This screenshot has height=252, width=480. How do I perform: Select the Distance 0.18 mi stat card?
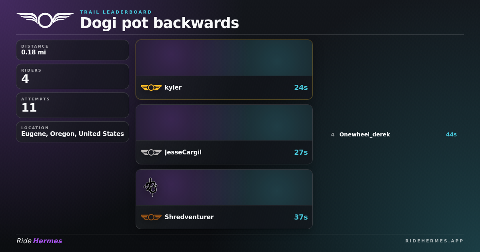[x=72, y=50]
